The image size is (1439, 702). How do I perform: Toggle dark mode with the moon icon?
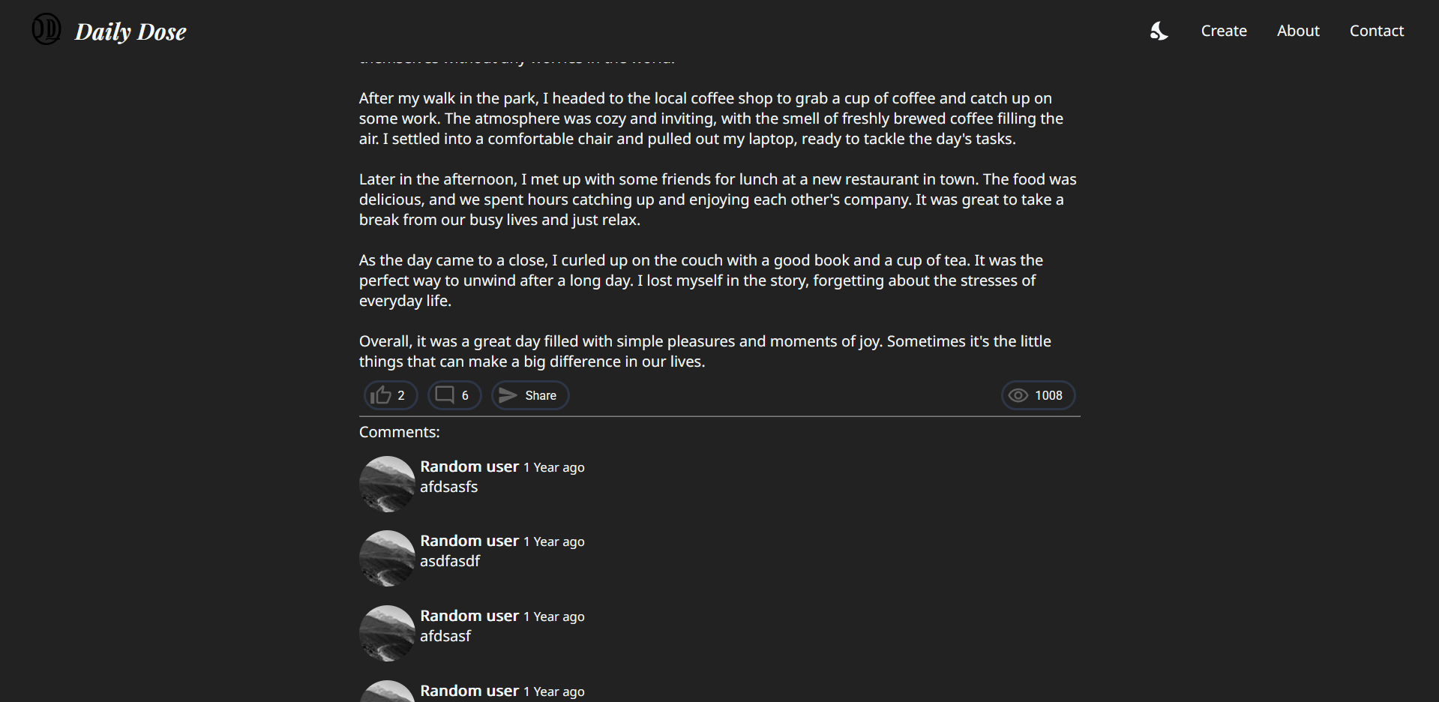point(1158,31)
